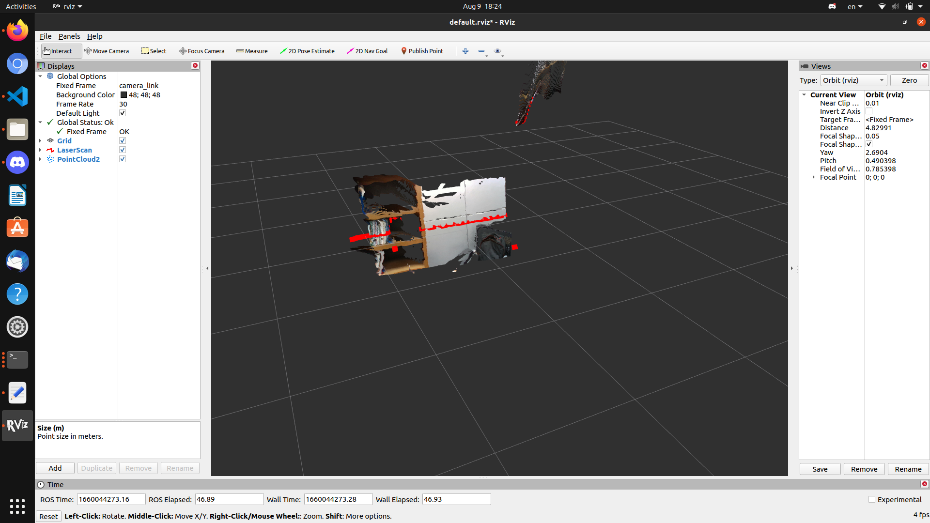
Task: Select the 2D Nav Goal tool
Action: [367, 51]
